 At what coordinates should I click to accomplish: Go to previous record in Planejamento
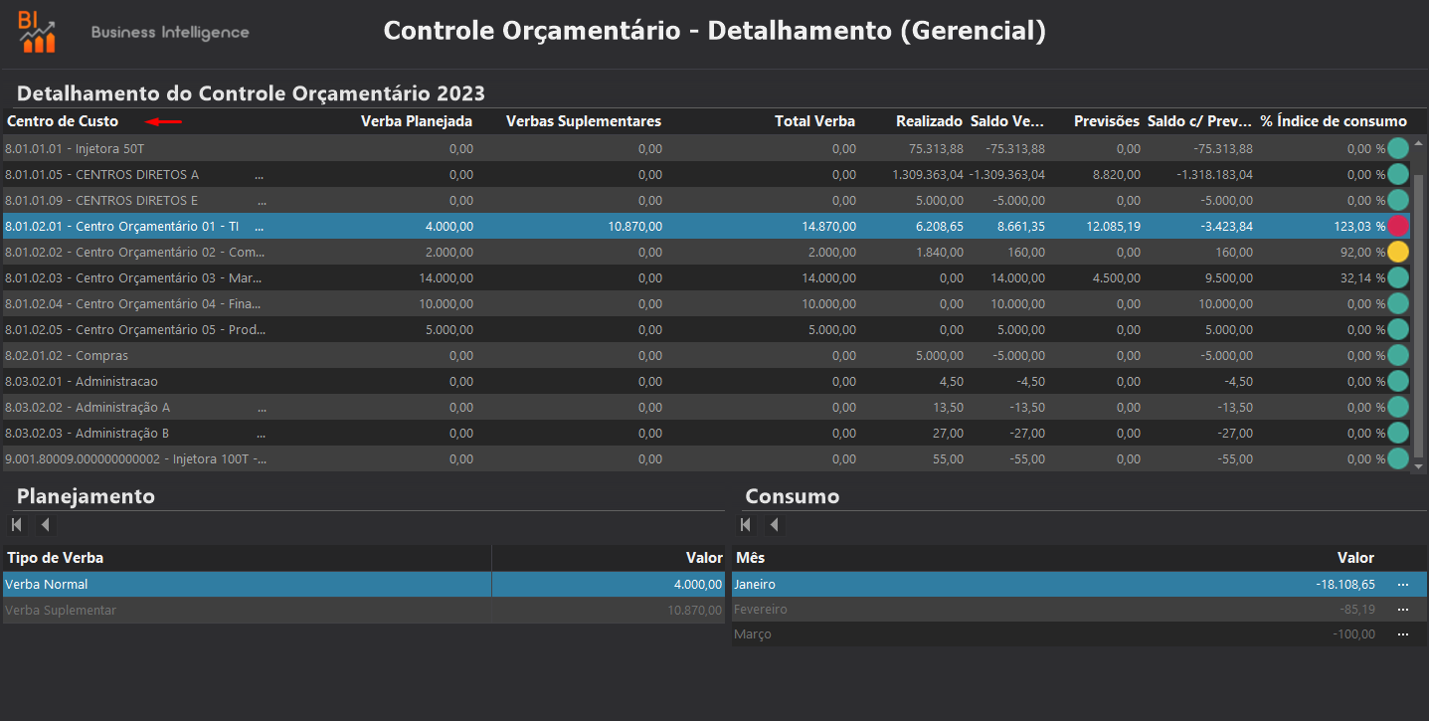[x=46, y=525]
